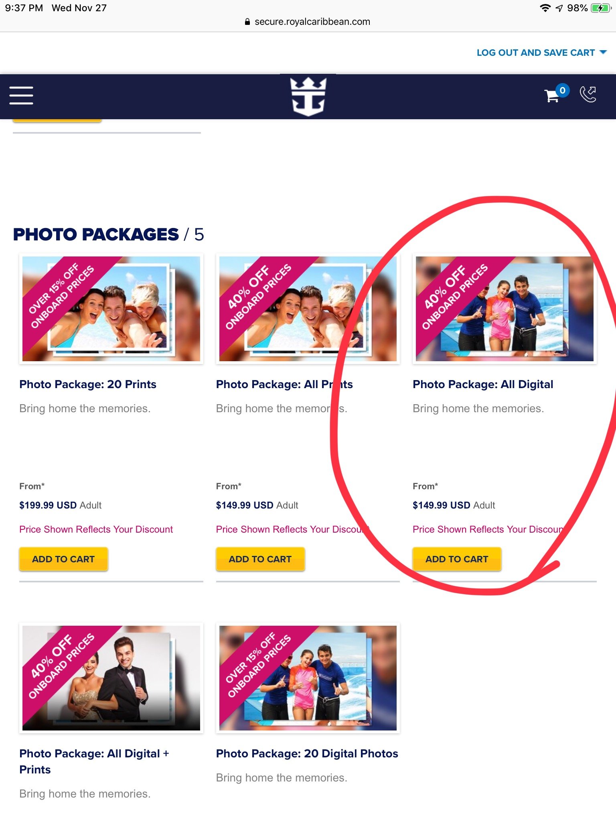Open the Photo Package: All Digital title link
This screenshot has height=822, width=616.
[x=483, y=384]
